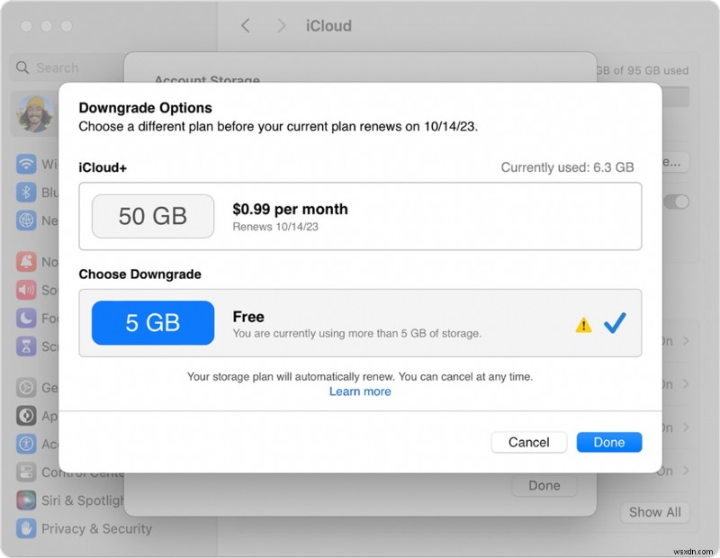Select the 50 GB current plan badge
Viewport: 720px width, 558px height.
[x=153, y=216]
